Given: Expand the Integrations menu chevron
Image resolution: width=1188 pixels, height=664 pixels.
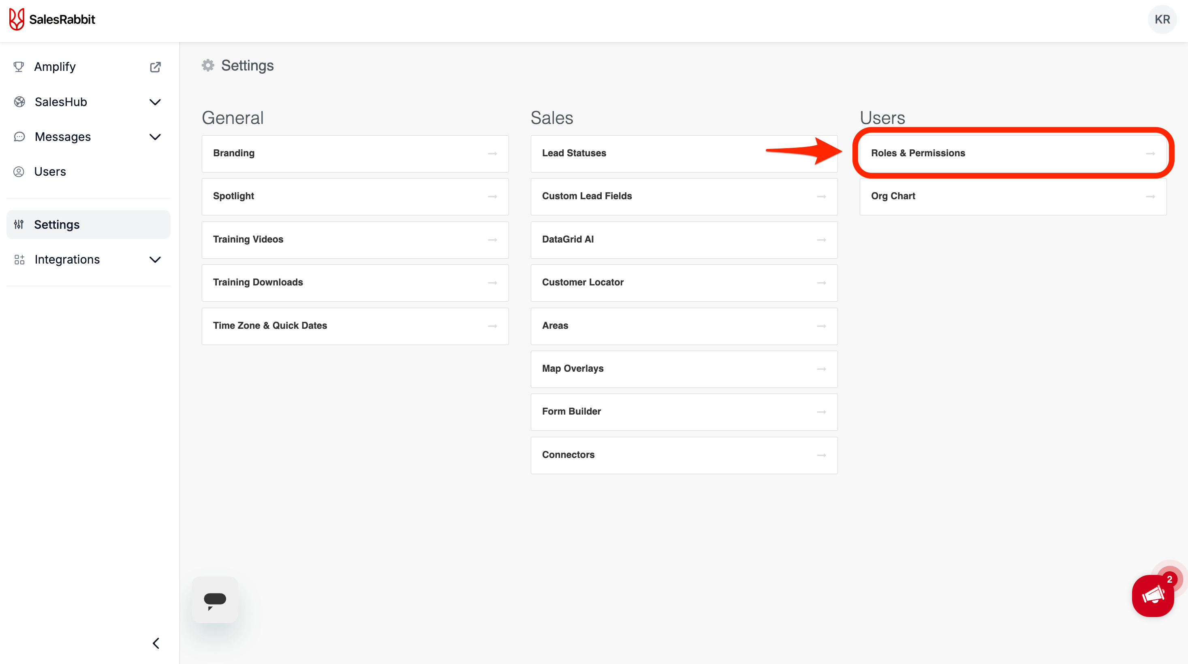Looking at the screenshot, I should (x=155, y=260).
